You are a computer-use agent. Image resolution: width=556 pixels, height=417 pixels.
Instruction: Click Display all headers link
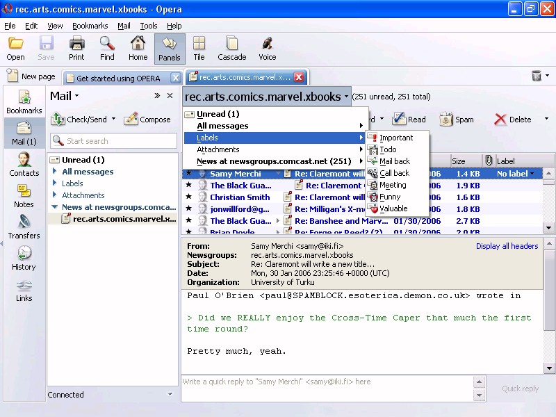507,246
